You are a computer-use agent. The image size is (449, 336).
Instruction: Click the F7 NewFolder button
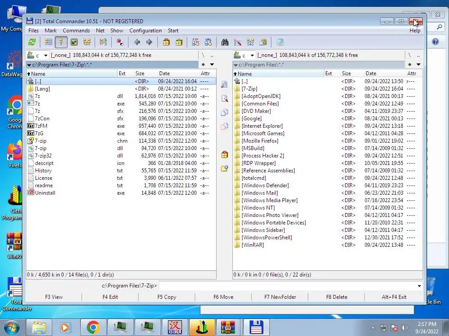(x=280, y=297)
